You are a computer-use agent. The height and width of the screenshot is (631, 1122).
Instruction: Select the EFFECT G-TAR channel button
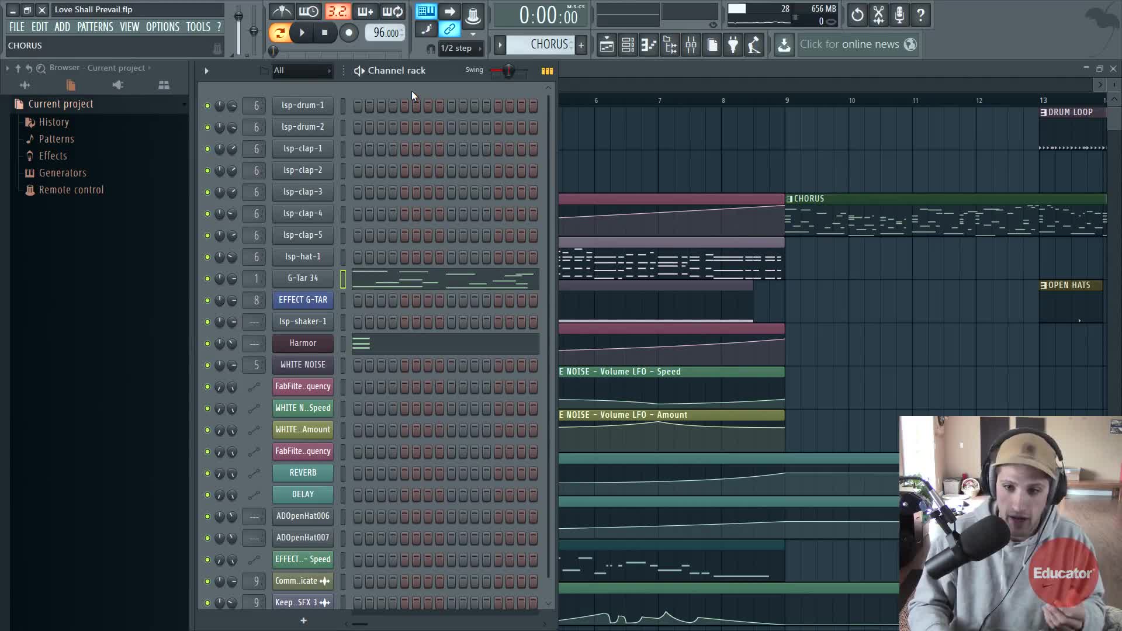click(303, 300)
